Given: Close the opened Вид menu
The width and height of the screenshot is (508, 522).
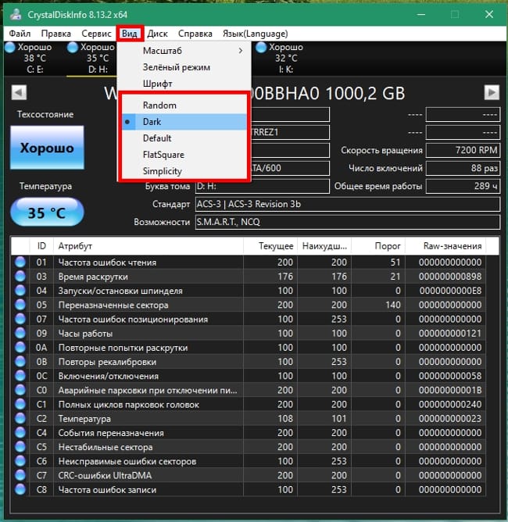Looking at the screenshot, I should (130, 34).
